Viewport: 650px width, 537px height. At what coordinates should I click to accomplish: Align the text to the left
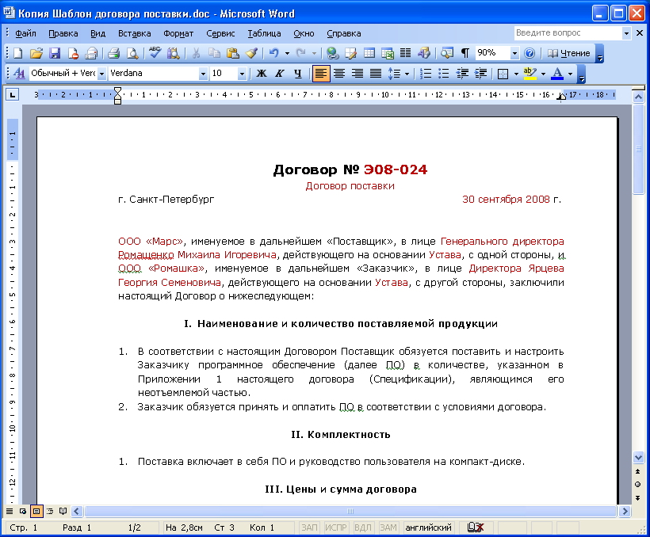click(321, 74)
